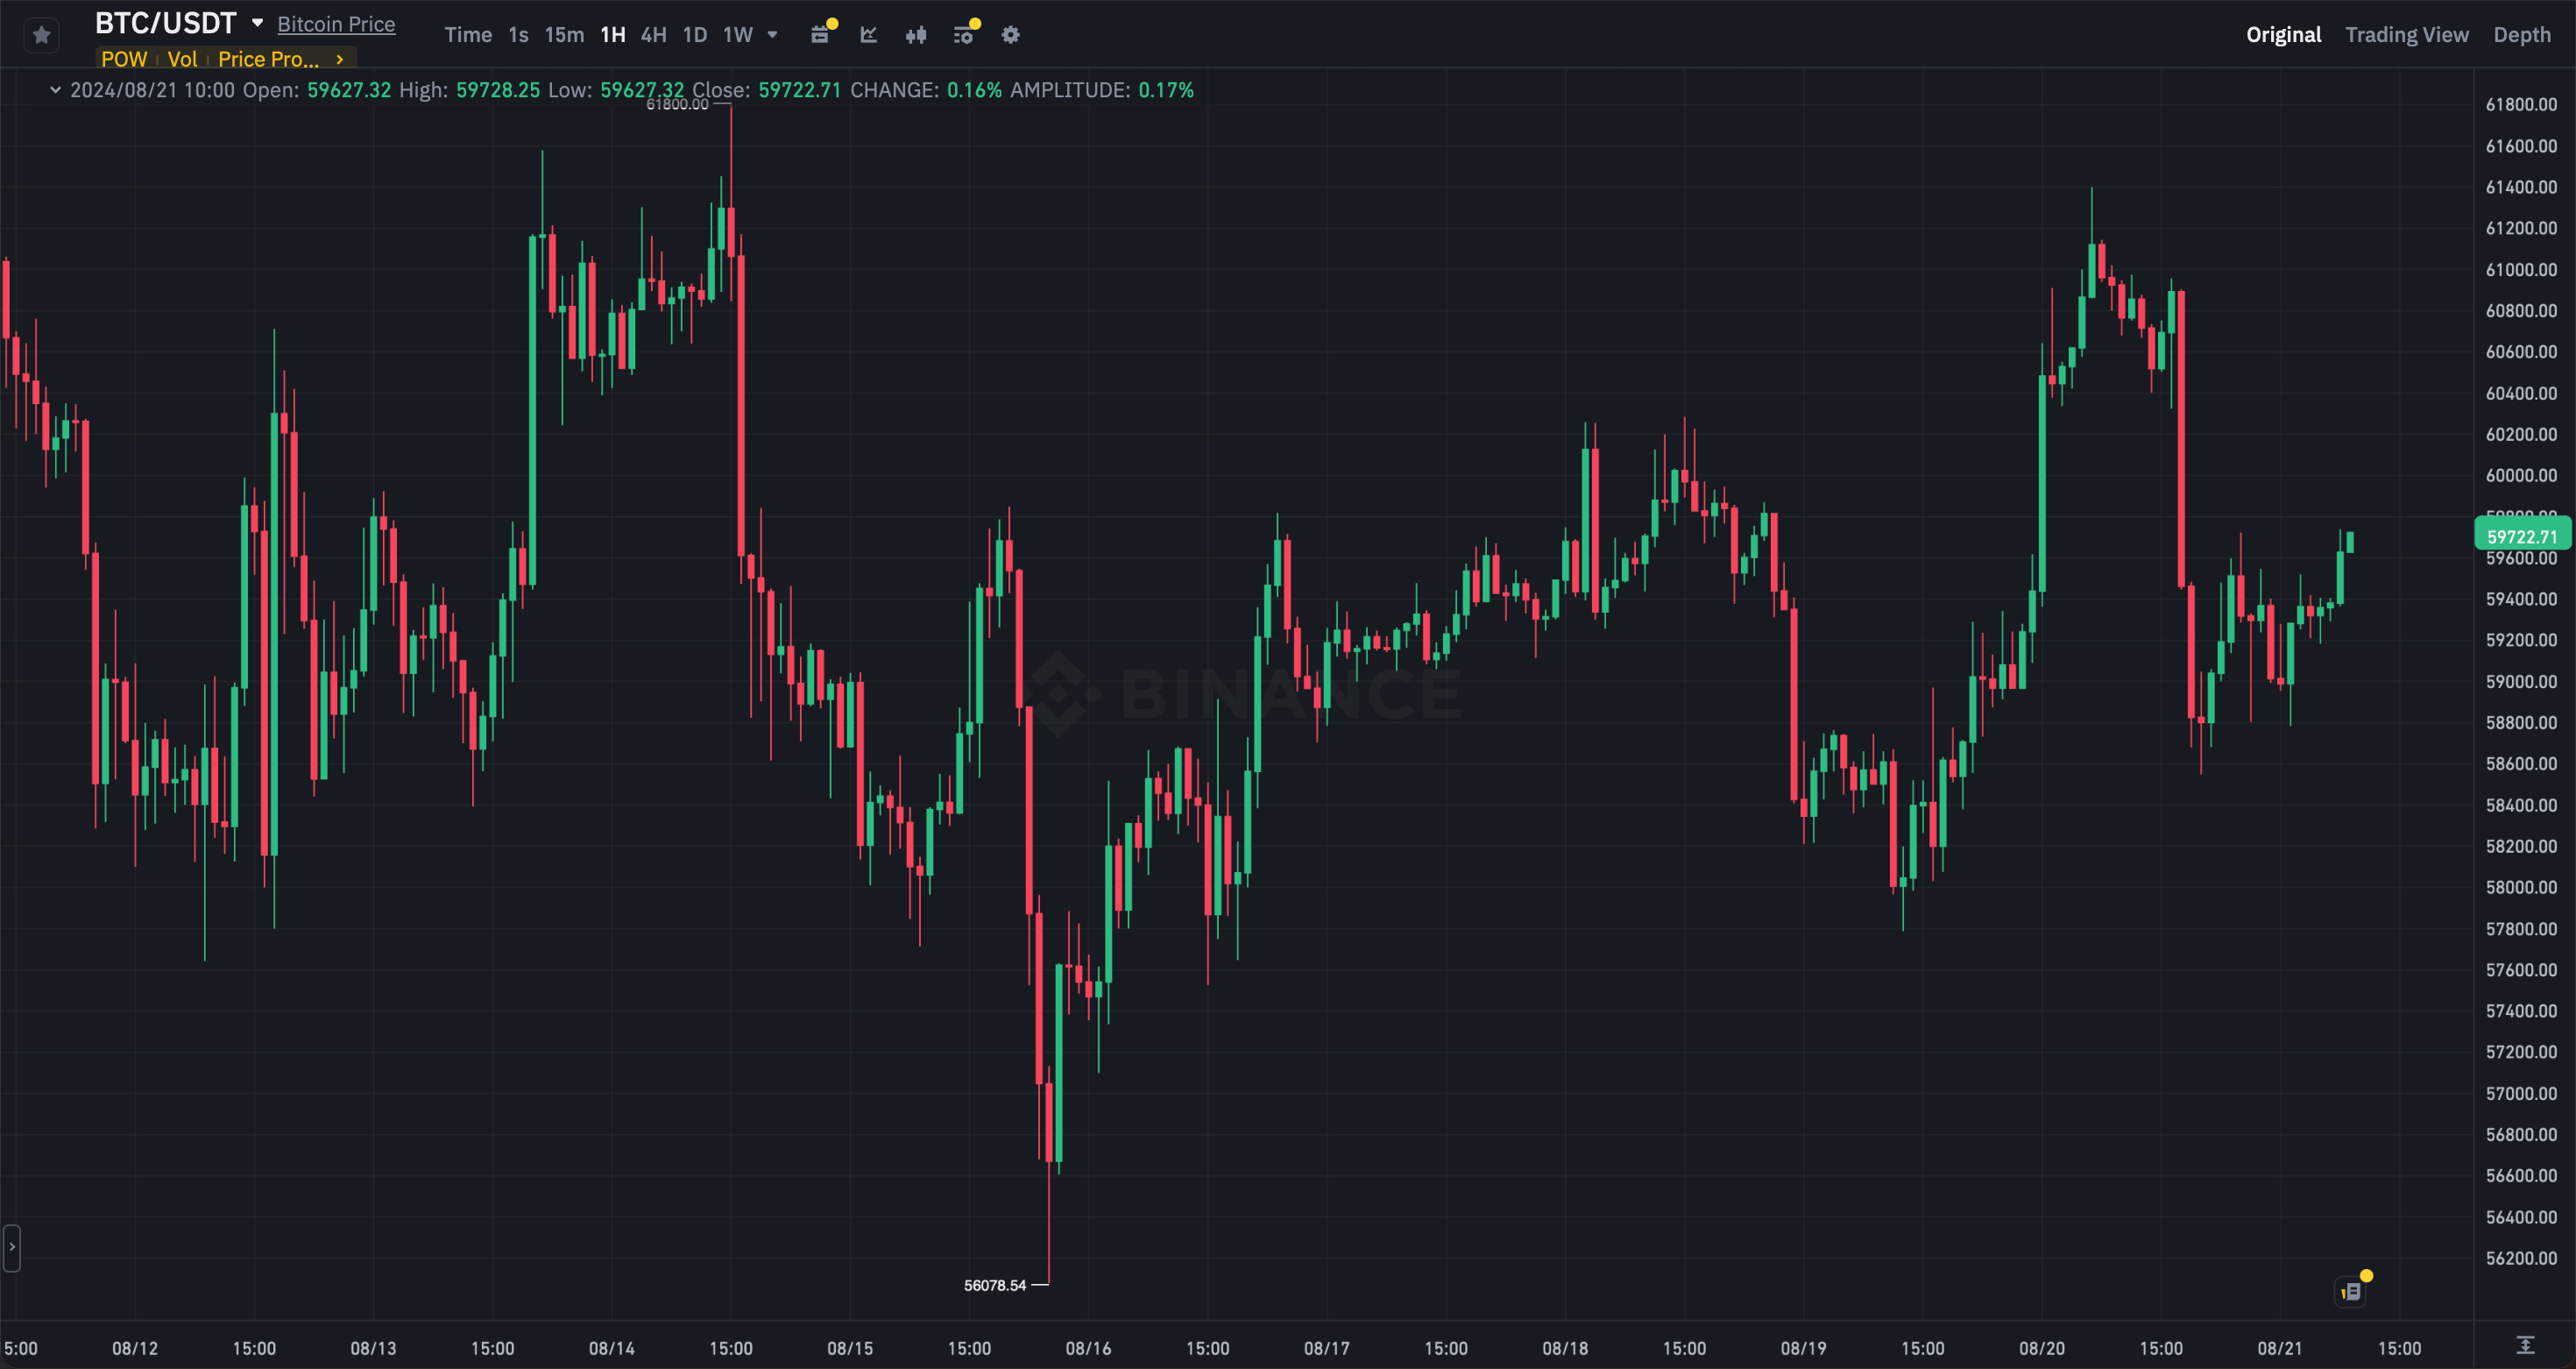Click the order marker icon at the chart's lower right
2576x1369 pixels.
2351,1291
